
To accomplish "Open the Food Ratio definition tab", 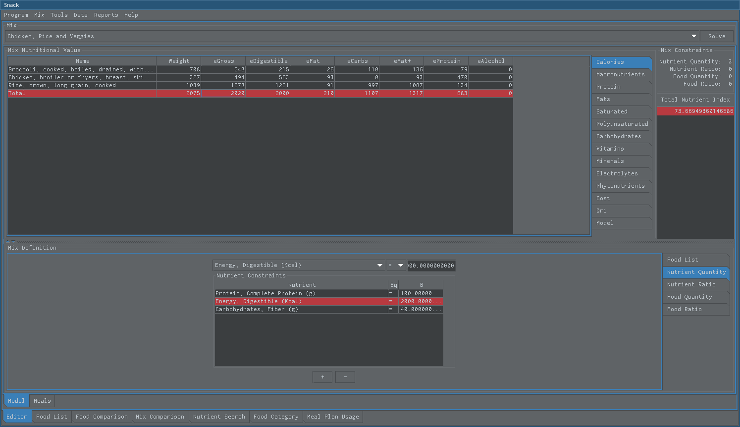I will tap(696, 309).
